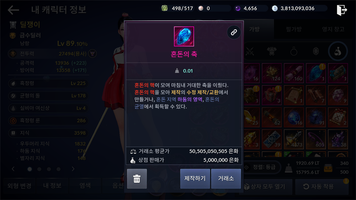Switch to the 가방 bag tab

point(254,29)
